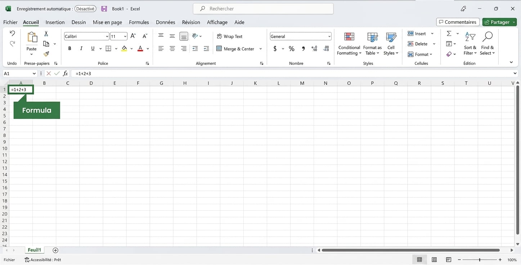Screen dimensions: 521x265
Task: Switch to the Mise en page tab
Action: click(107, 22)
